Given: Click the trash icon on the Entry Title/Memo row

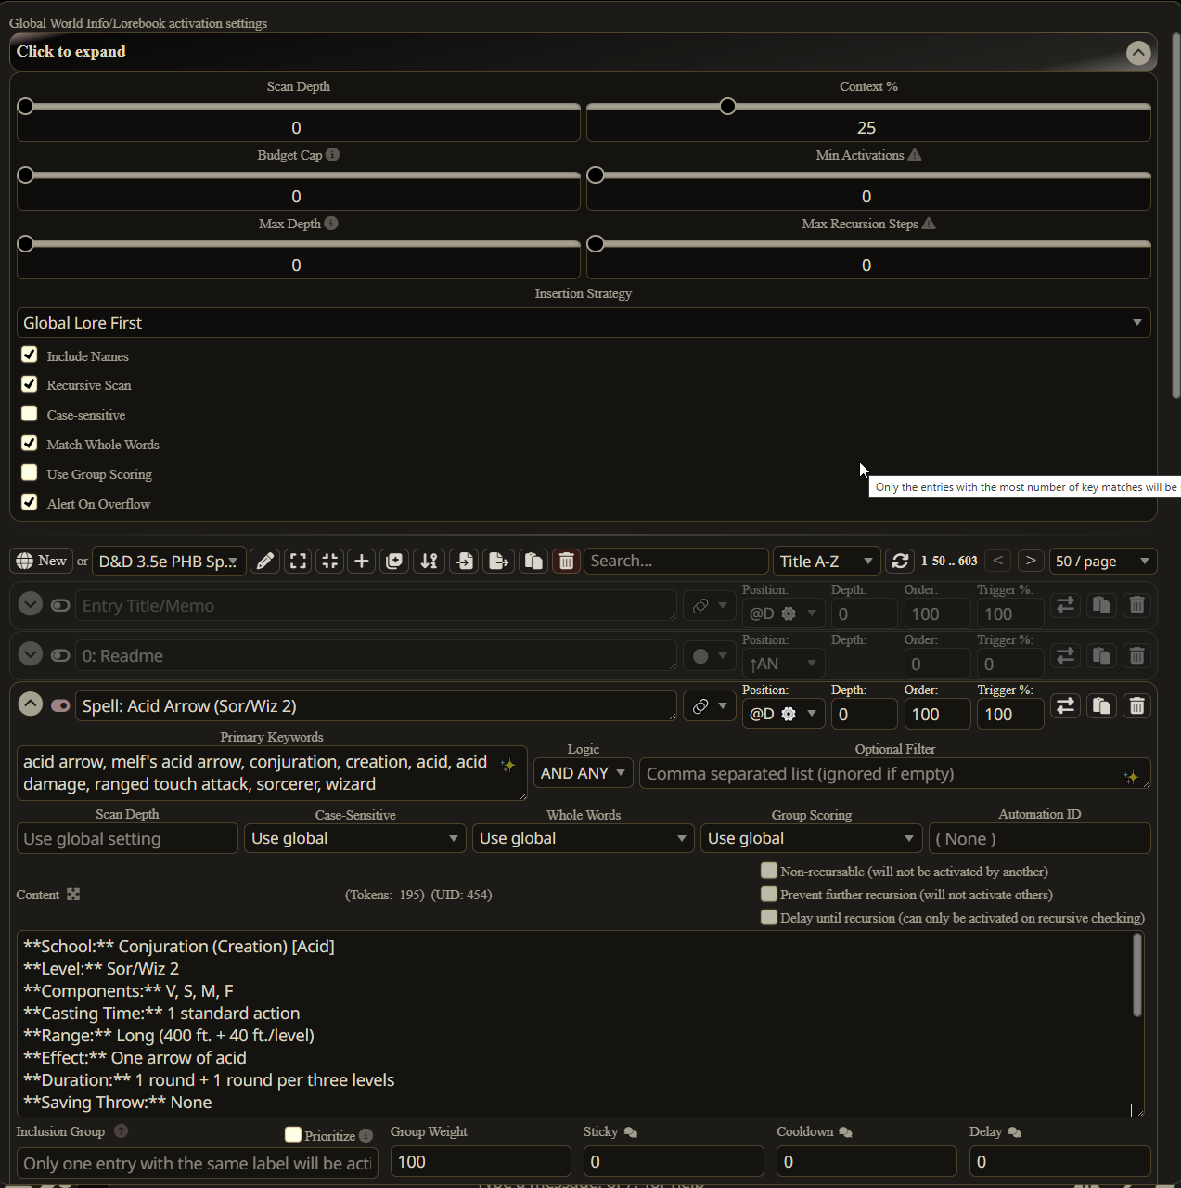Looking at the screenshot, I should coord(1136,605).
